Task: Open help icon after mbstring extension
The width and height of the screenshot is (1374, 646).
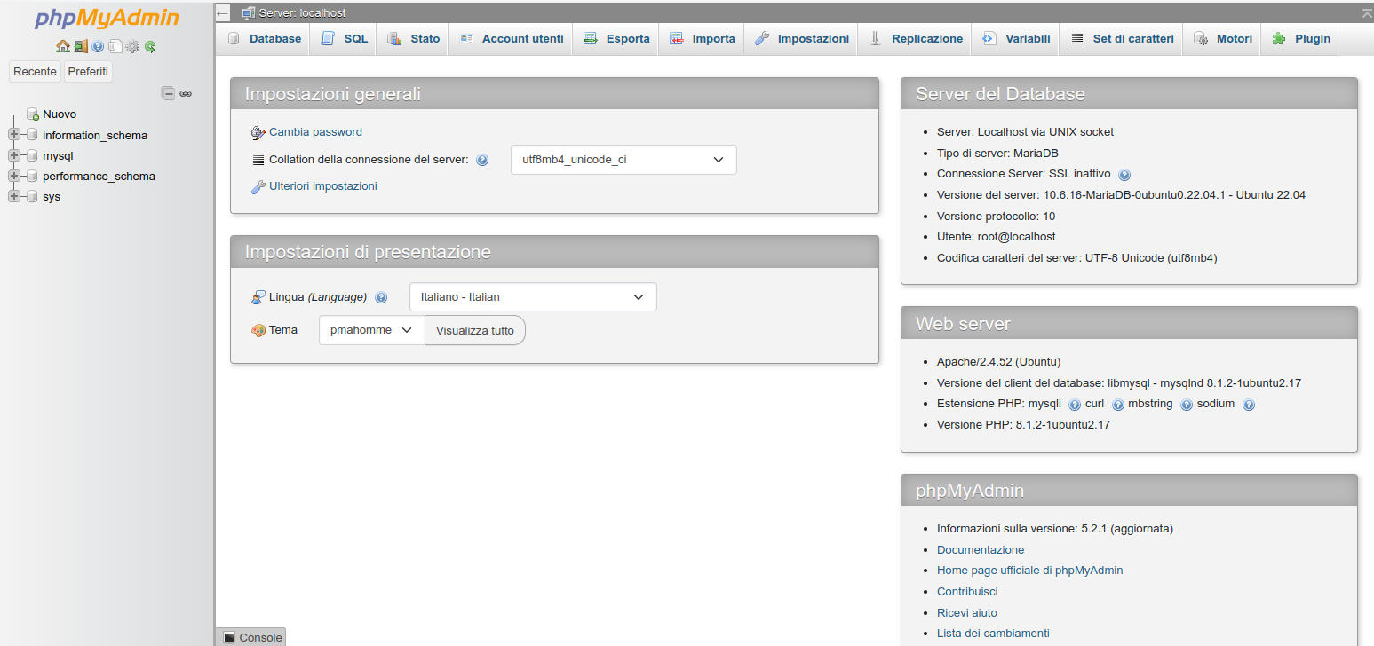Action: pos(1187,405)
